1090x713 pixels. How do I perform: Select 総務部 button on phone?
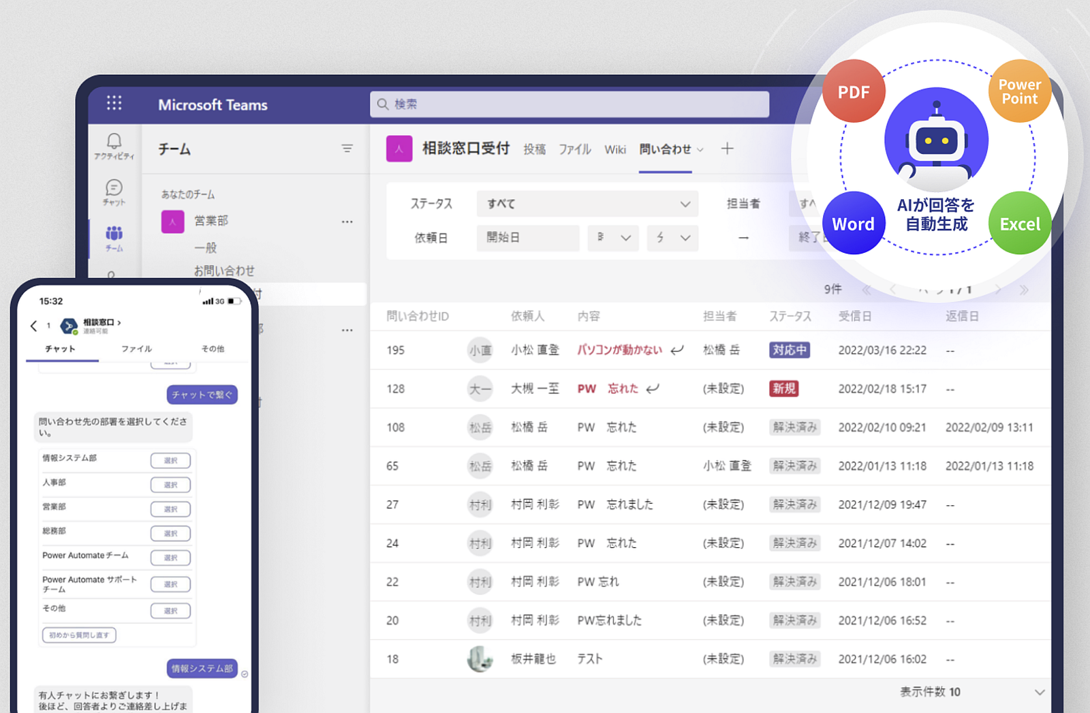click(170, 533)
